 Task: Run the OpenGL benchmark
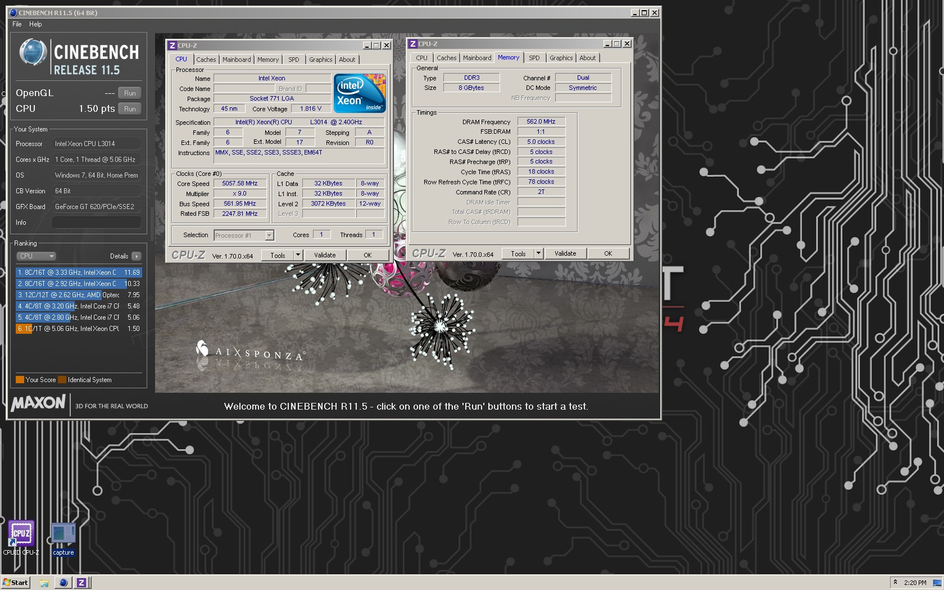(x=130, y=93)
